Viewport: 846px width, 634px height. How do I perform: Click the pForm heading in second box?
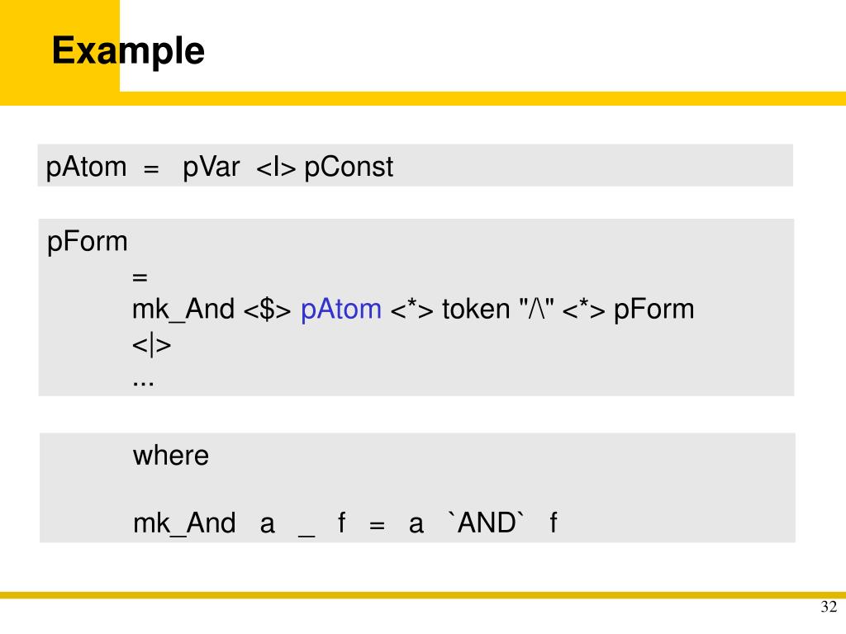coord(88,242)
